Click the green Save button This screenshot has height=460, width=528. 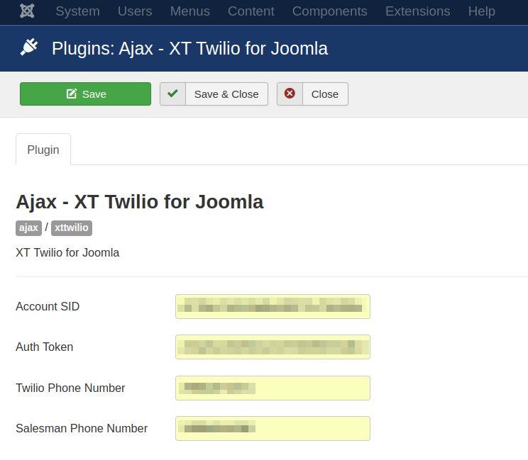[x=86, y=94]
